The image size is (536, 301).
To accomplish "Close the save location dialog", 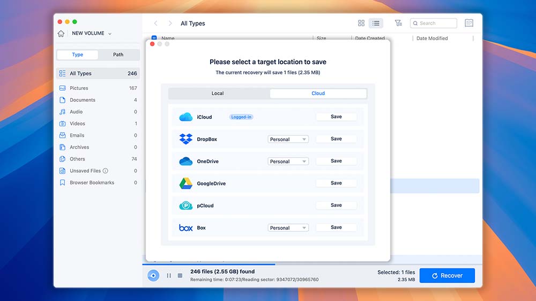I will [x=152, y=44].
